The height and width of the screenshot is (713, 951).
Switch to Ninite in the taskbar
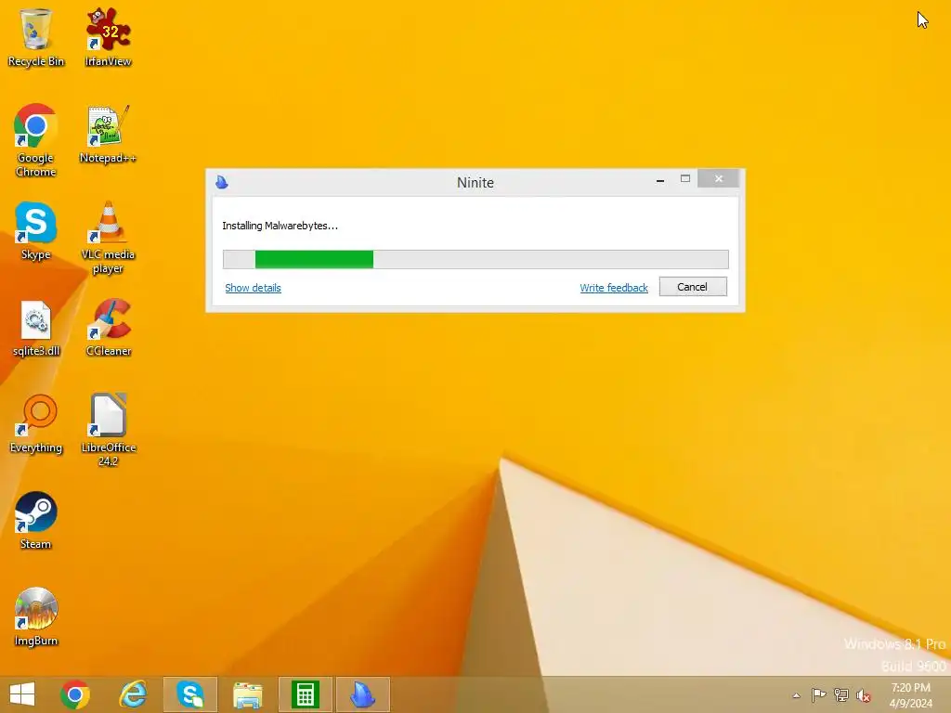pos(363,694)
